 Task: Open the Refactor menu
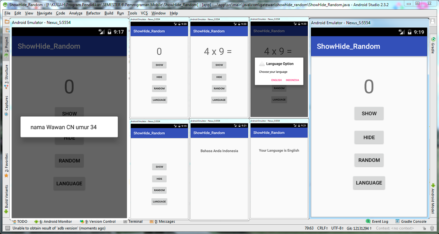coord(94,13)
